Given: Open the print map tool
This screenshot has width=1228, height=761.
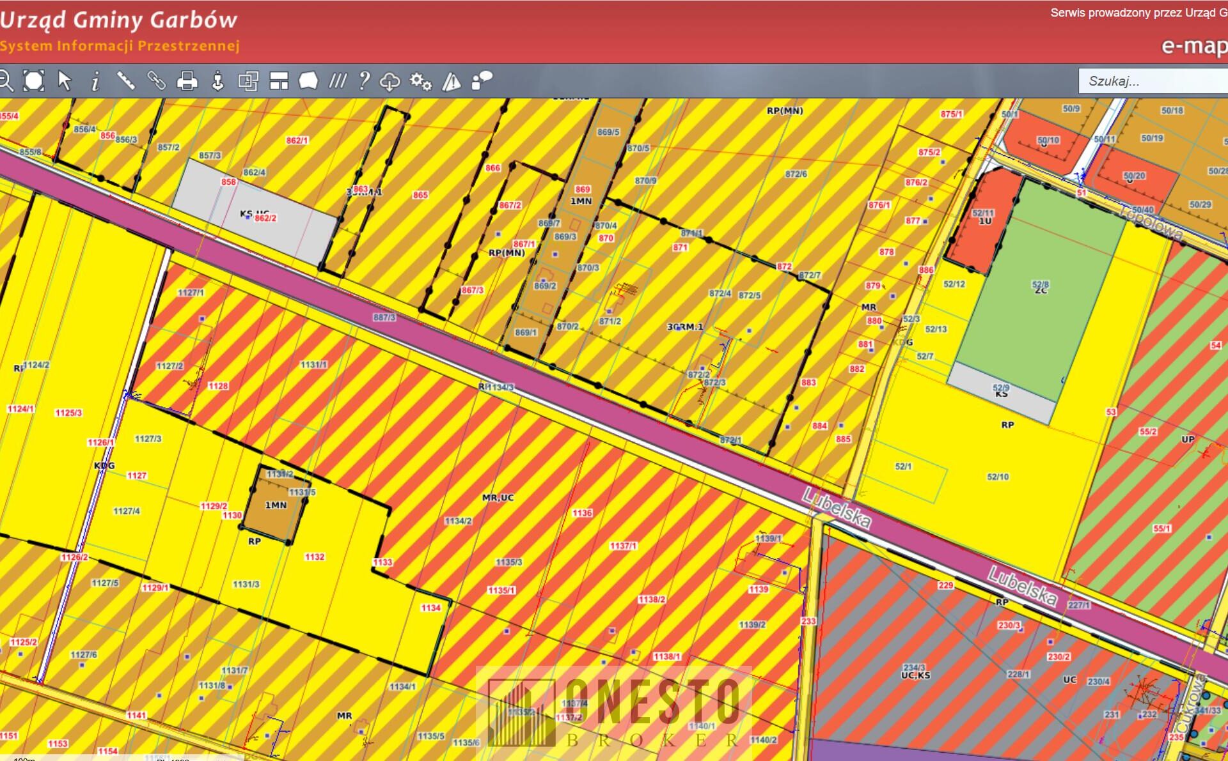Looking at the screenshot, I should 187,81.
